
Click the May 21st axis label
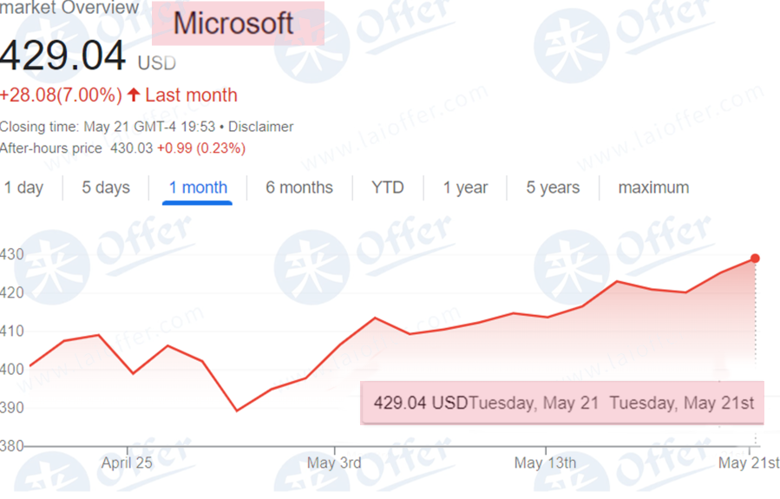pos(749,463)
